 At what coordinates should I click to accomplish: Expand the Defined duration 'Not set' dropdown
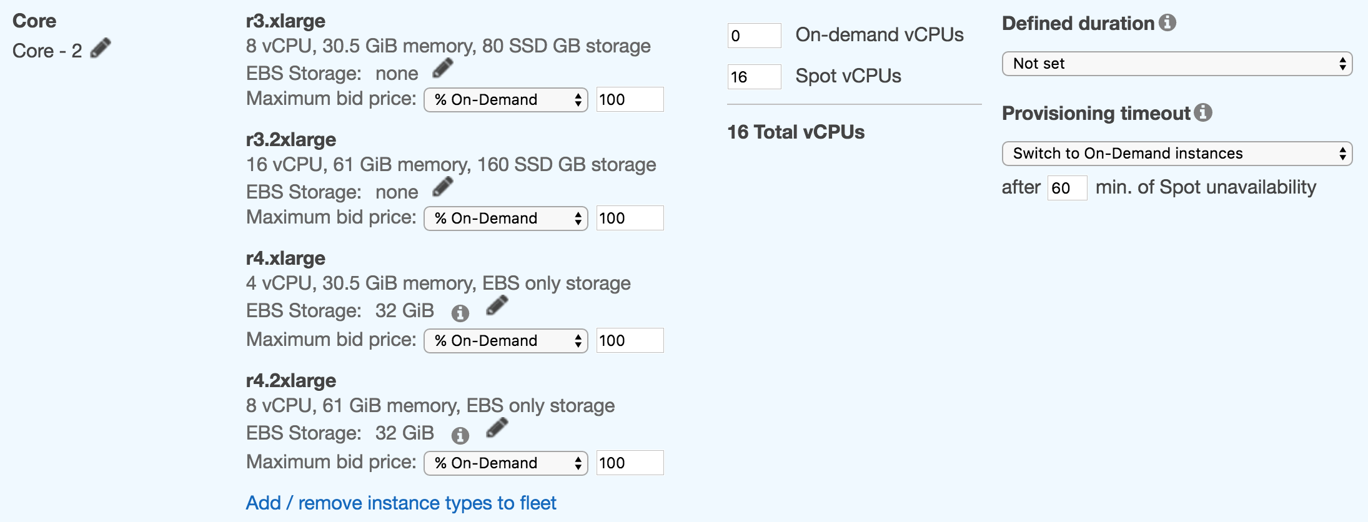pyautogui.click(x=1177, y=64)
